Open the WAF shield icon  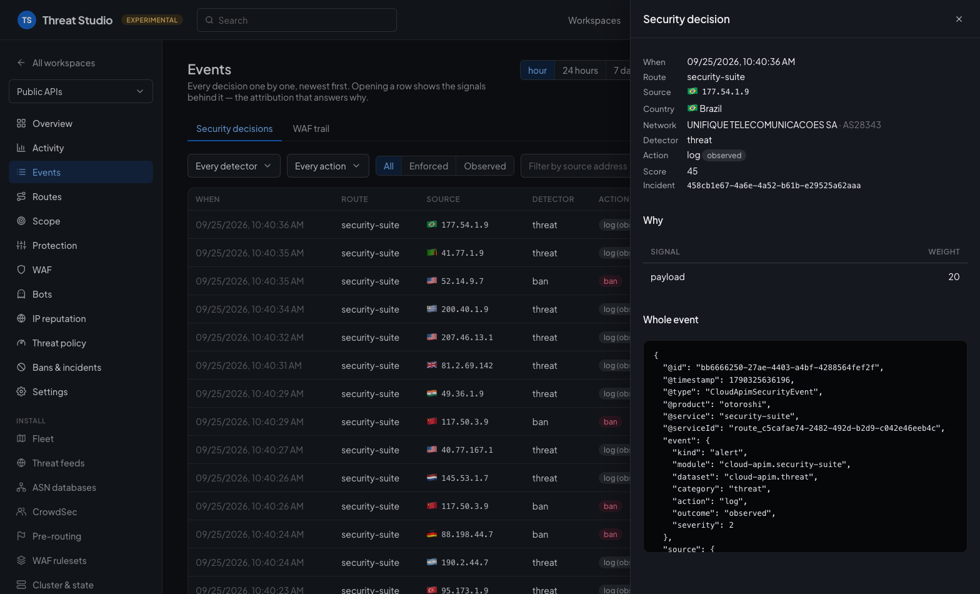point(21,269)
